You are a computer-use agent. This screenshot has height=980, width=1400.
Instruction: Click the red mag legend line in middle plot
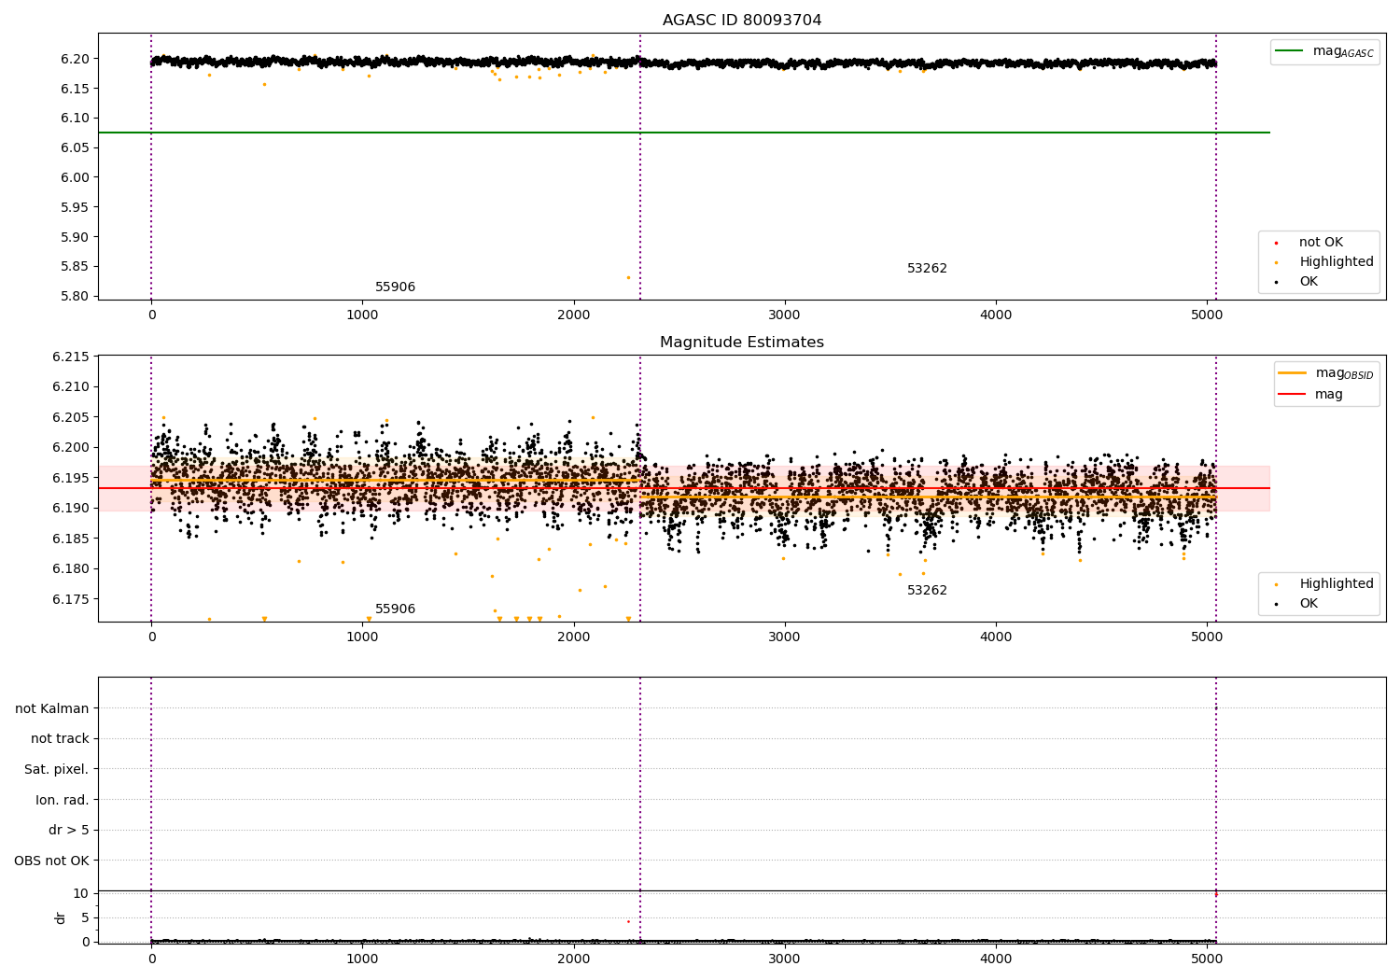tap(1292, 394)
